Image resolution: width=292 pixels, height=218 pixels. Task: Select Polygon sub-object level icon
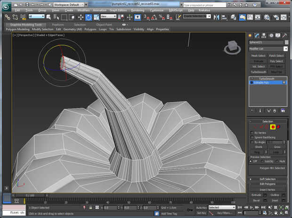click(272, 126)
